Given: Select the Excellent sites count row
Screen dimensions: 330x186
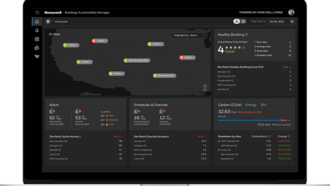Looking at the screenshot, I should 273,55.
